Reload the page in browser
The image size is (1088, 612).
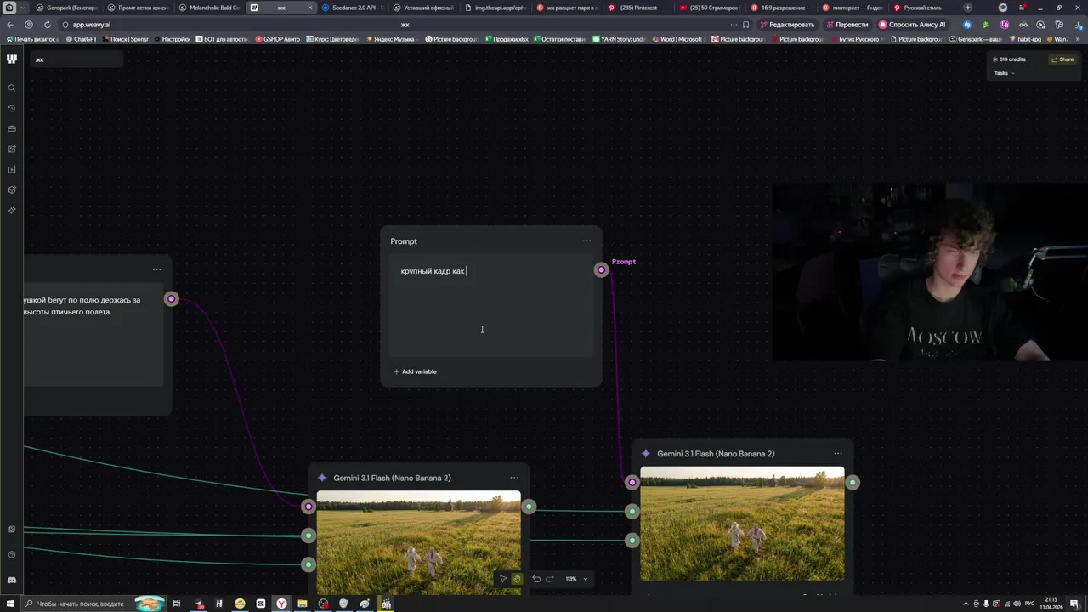tap(47, 25)
